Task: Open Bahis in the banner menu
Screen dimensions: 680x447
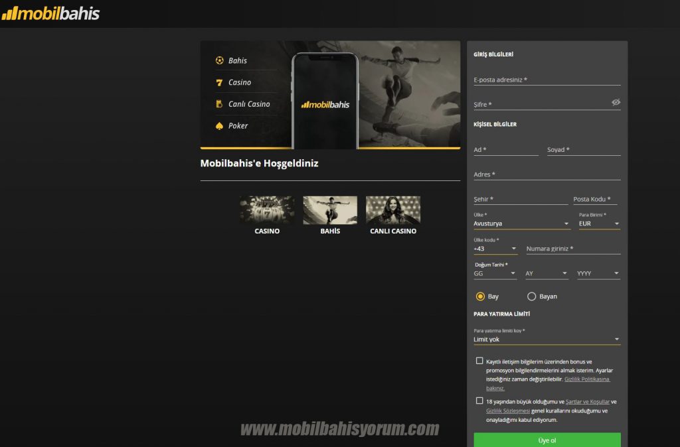Action: pos(238,60)
